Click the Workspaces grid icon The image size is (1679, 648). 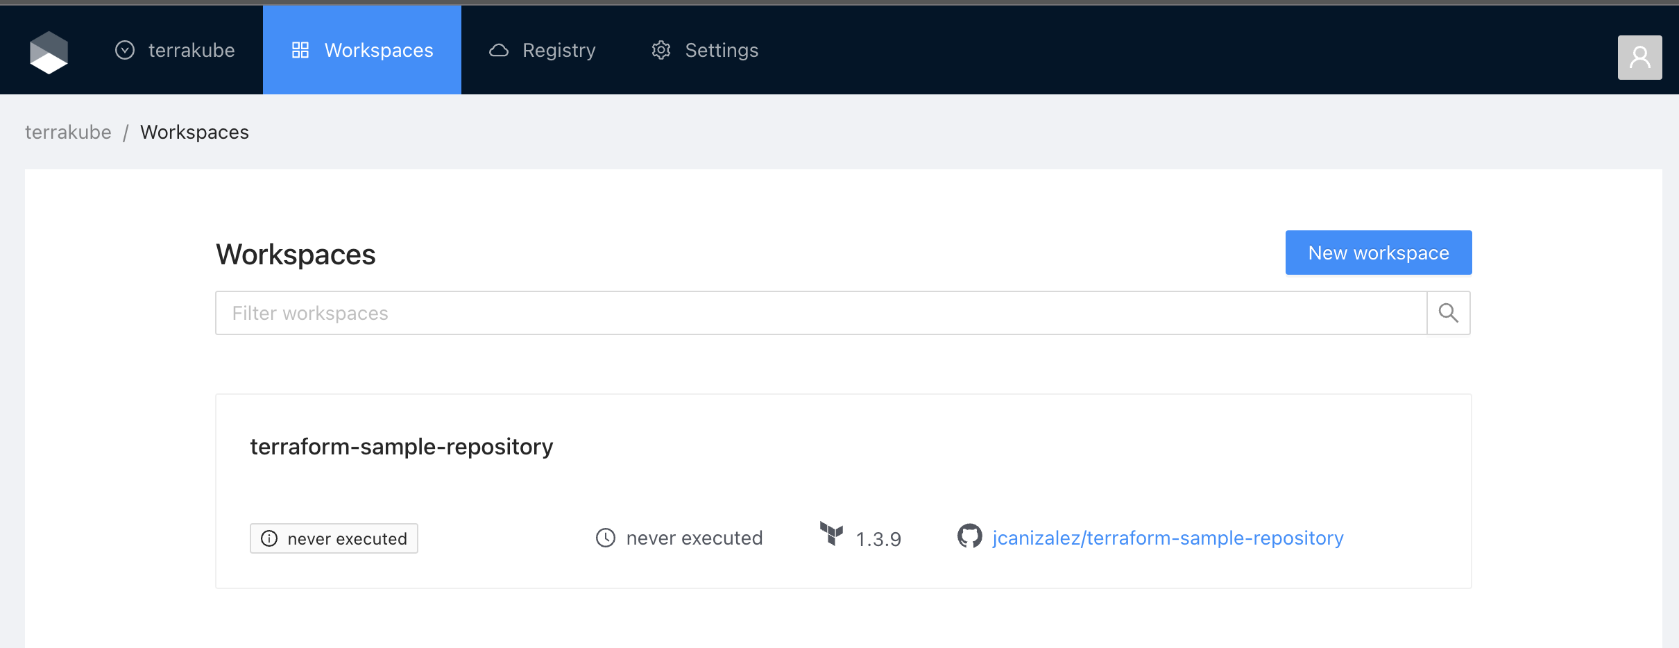[300, 51]
